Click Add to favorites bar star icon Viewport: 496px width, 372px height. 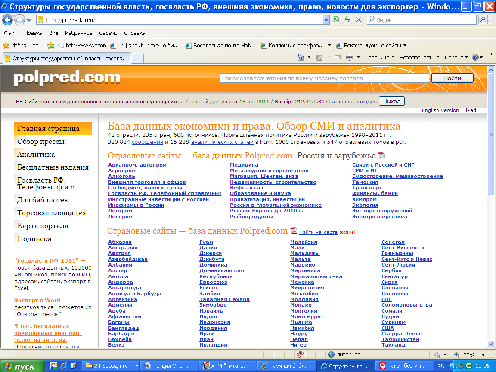point(51,46)
